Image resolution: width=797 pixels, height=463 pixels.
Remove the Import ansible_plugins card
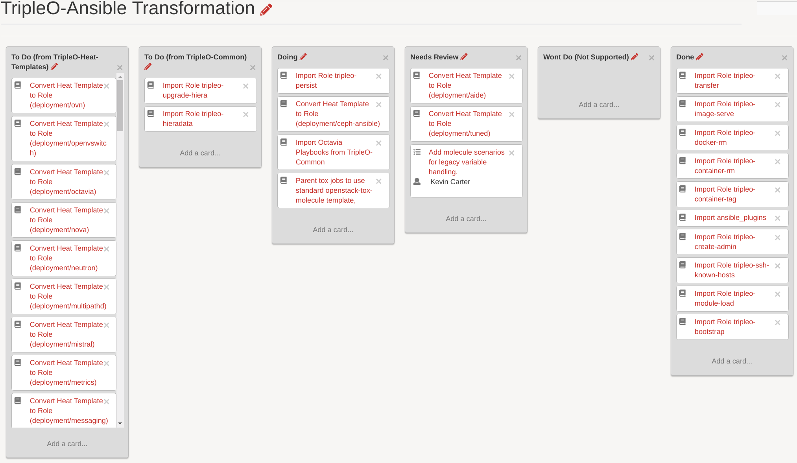777,218
